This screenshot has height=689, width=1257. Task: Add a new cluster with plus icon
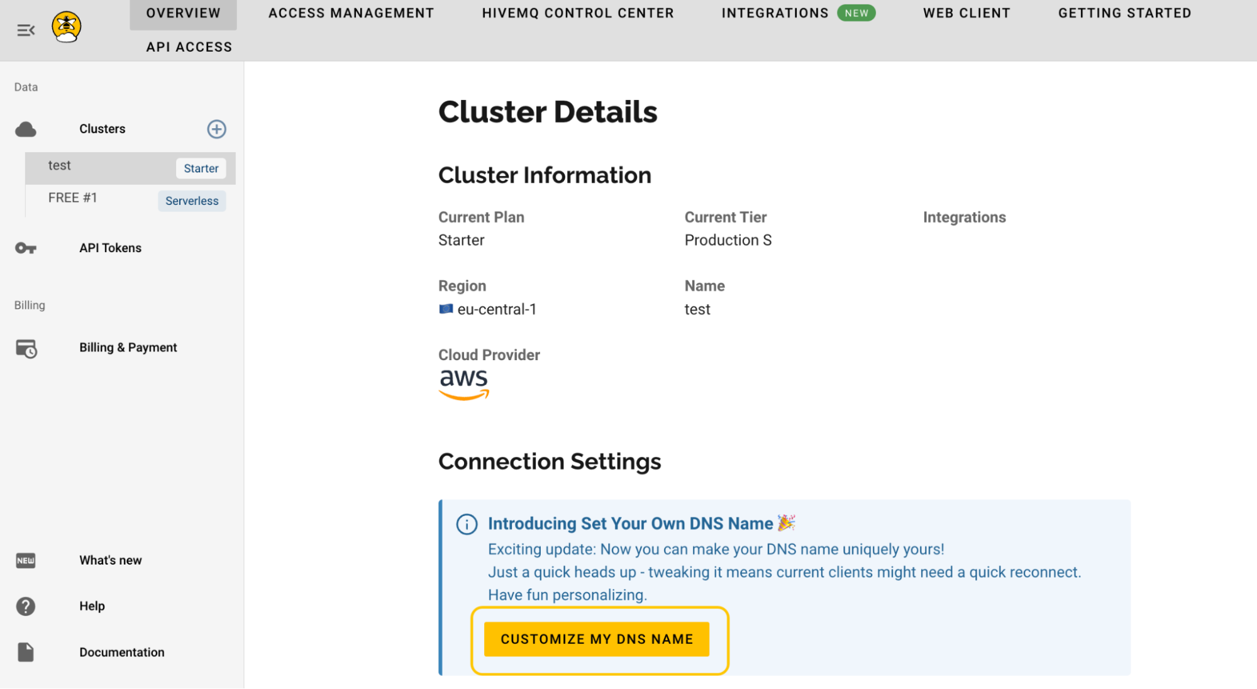[216, 129]
